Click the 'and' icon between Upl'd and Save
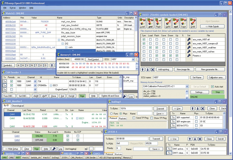 click(x=176, y=23)
